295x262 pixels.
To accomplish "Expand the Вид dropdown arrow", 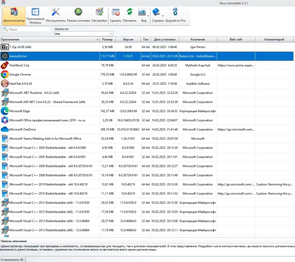I will pos(148,16).
